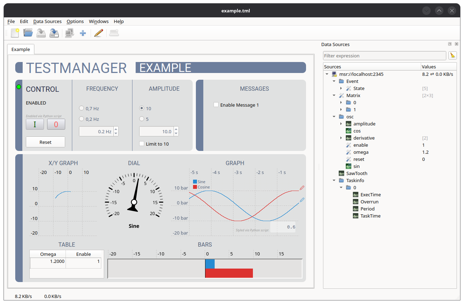This screenshot has width=464, height=304.
Task: Collapse the Event folder in Sources
Action: tap(334, 81)
